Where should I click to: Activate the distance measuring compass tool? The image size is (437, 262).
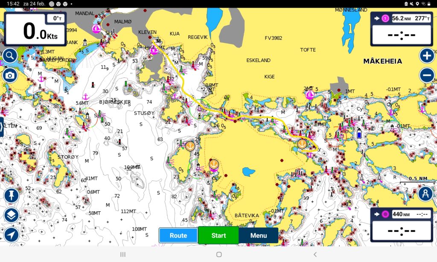click(425, 193)
